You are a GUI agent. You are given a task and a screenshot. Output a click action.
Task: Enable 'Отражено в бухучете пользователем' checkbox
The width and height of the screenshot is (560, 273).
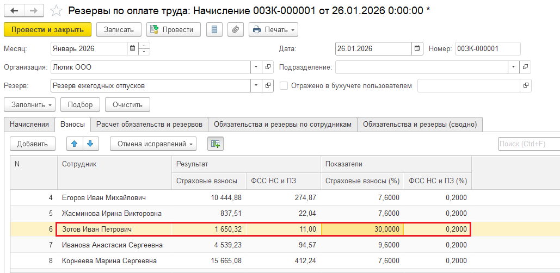(284, 85)
